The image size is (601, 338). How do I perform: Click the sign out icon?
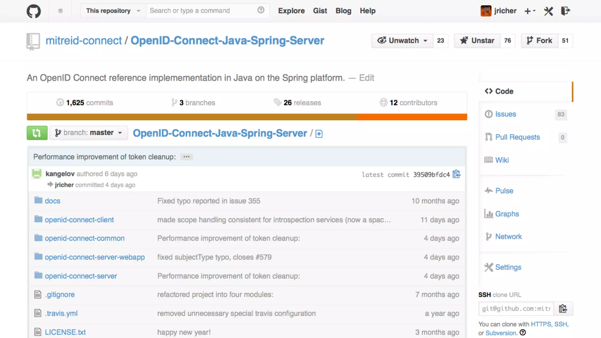565,11
